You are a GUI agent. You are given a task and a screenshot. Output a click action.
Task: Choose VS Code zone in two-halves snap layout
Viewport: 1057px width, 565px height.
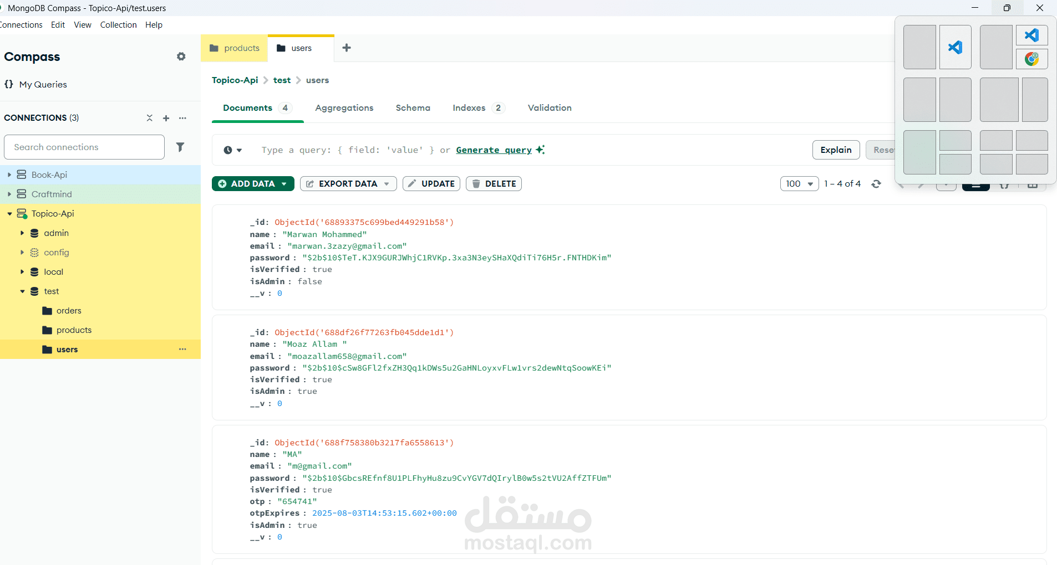(x=956, y=47)
